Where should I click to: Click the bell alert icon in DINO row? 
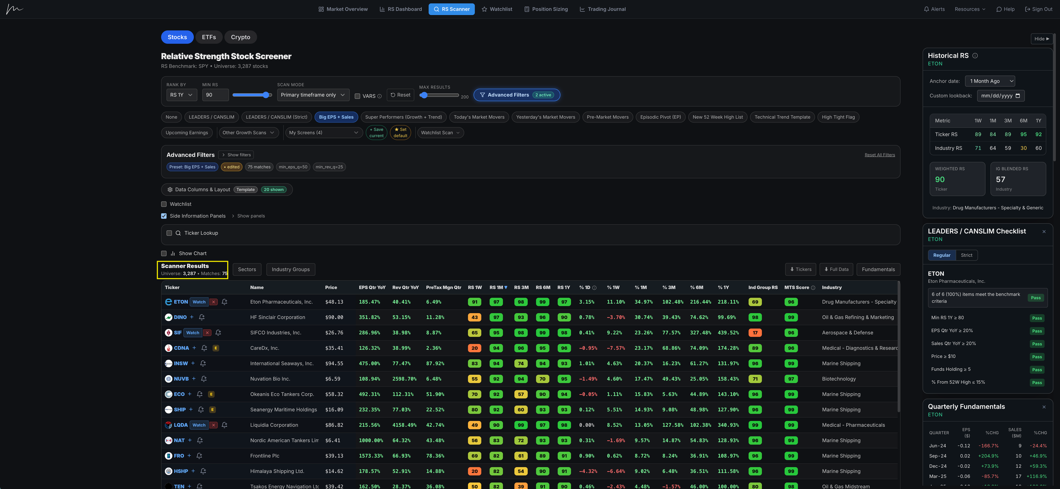point(202,317)
